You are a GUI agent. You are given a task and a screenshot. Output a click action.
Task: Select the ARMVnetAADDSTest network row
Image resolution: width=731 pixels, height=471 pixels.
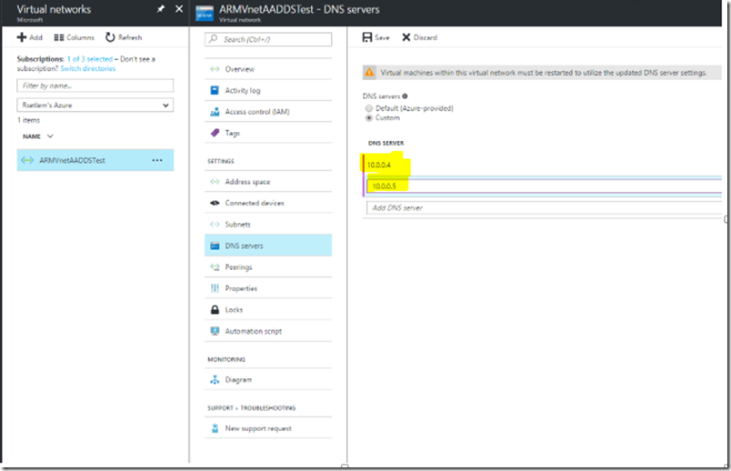coord(95,160)
